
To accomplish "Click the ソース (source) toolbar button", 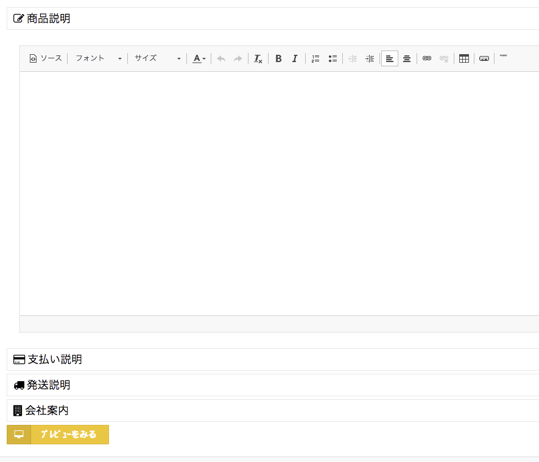I will coord(46,58).
